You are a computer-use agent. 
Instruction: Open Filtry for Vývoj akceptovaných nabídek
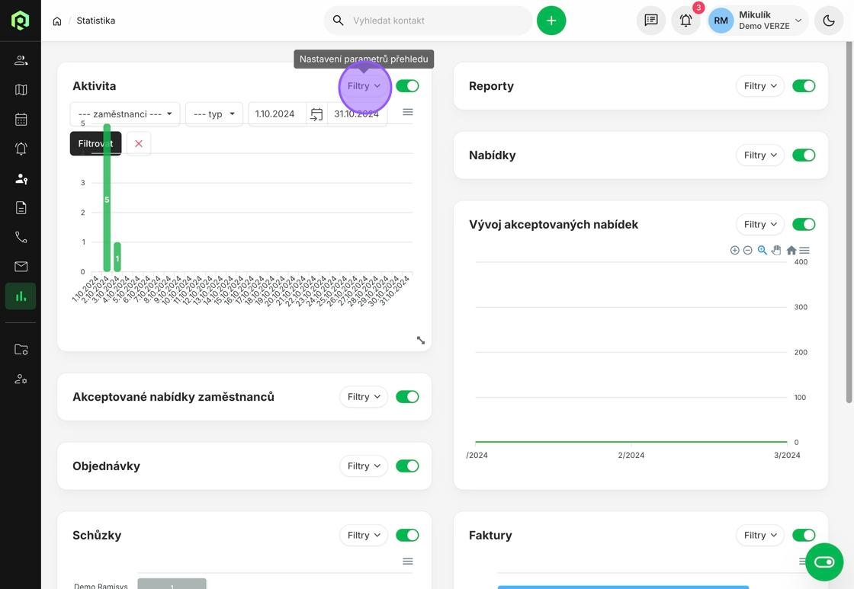tap(760, 224)
